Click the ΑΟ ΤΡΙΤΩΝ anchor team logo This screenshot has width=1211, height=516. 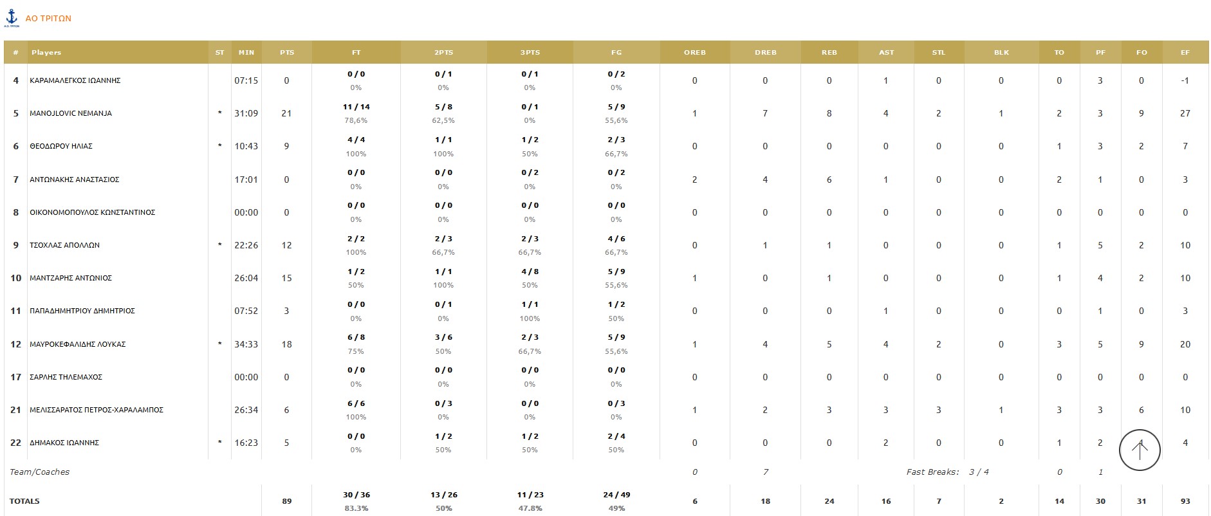click(x=12, y=18)
